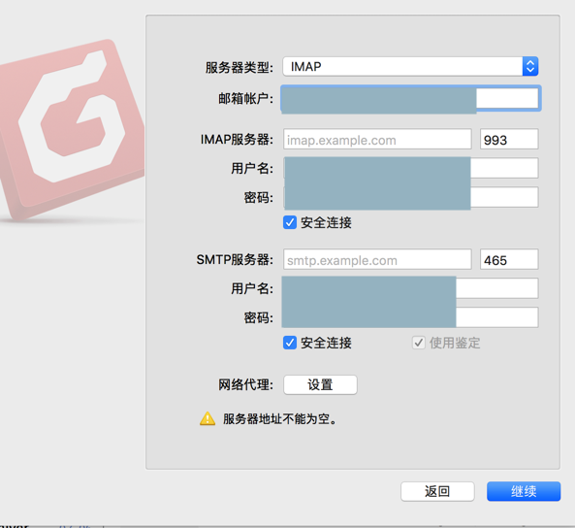The width and height of the screenshot is (575, 528).
Task: Click the 邮箱帐户 label
Action: (245, 98)
